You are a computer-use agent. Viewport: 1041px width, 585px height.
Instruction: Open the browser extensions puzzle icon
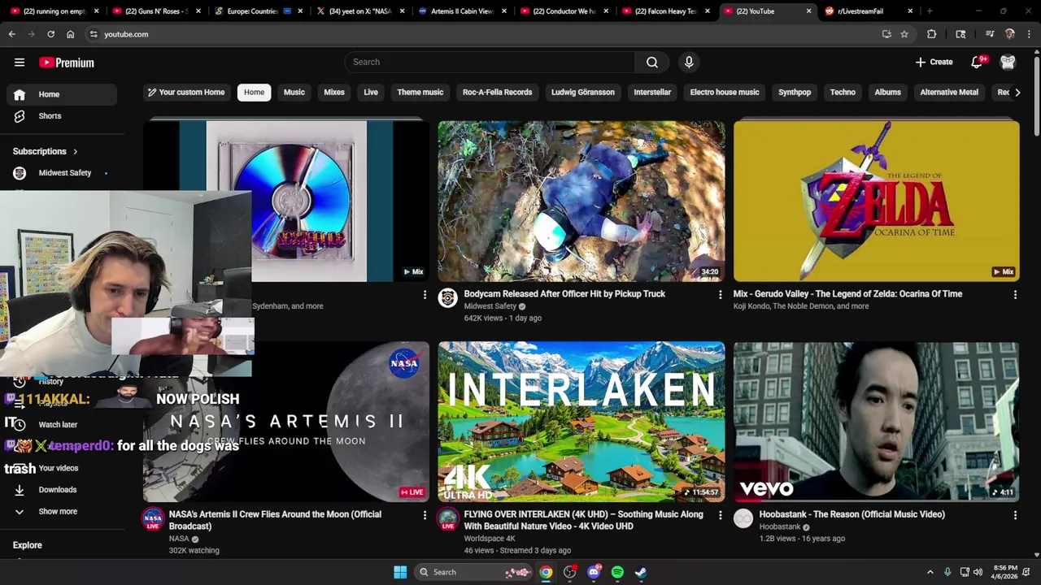pos(932,34)
